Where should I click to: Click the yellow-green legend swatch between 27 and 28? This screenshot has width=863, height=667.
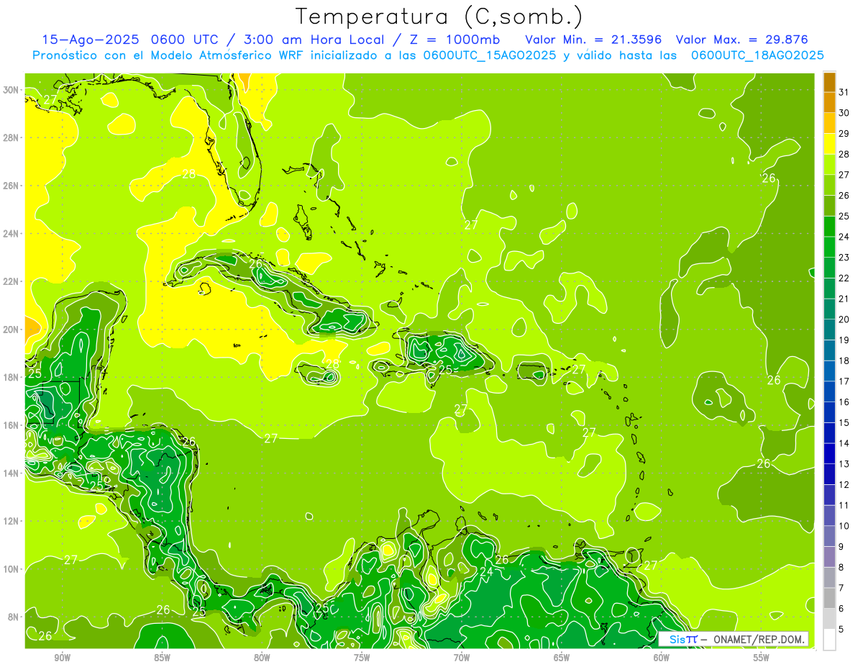click(829, 164)
